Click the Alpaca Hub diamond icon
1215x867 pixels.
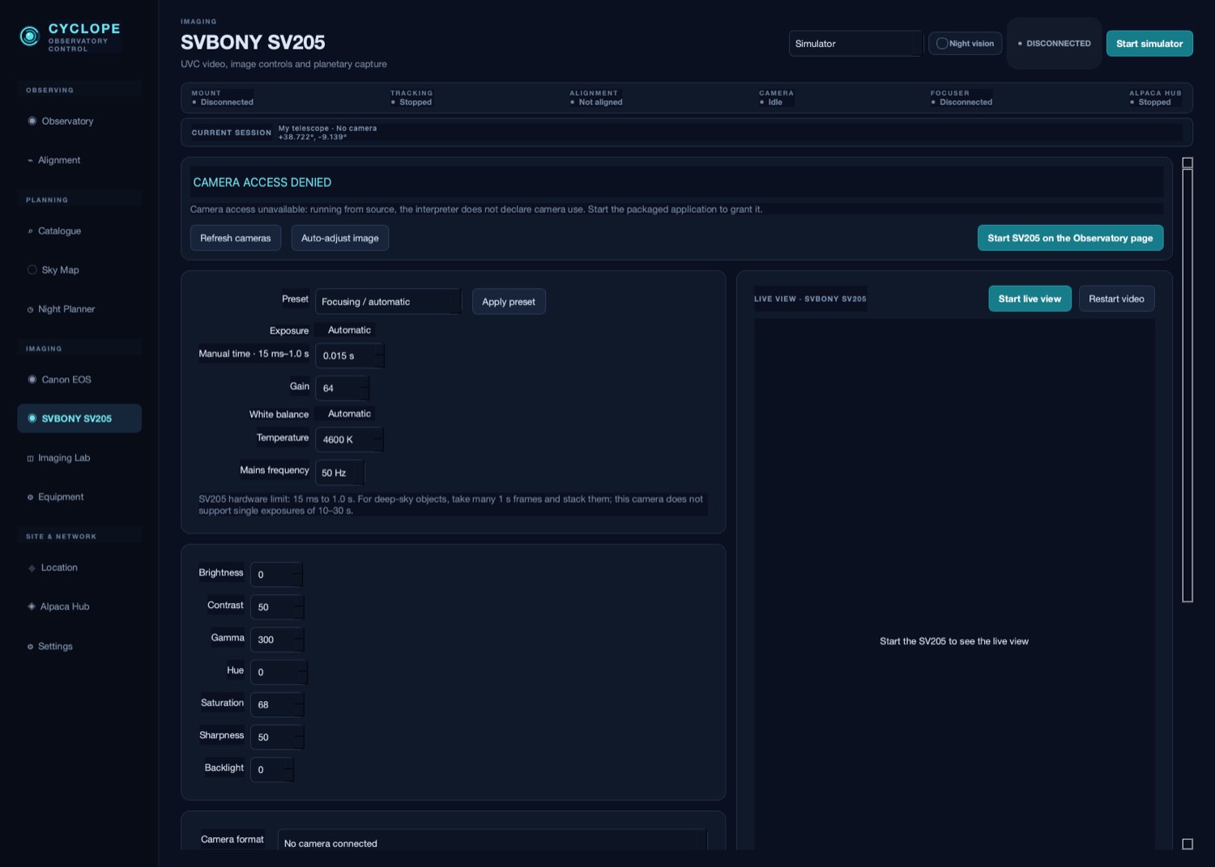click(x=32, y=607)
